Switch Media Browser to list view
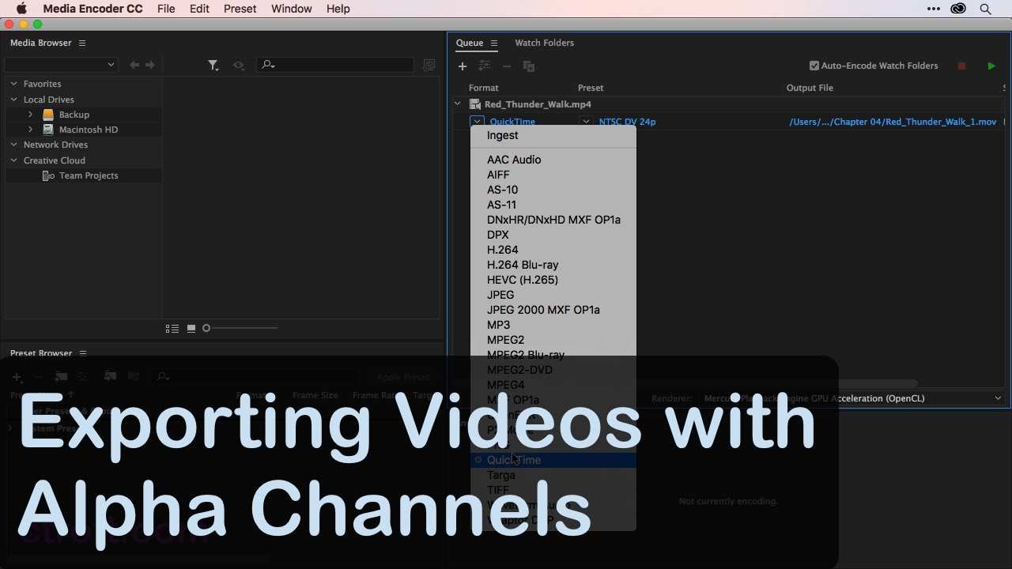 pyautogui.click(x=172, y=328)
